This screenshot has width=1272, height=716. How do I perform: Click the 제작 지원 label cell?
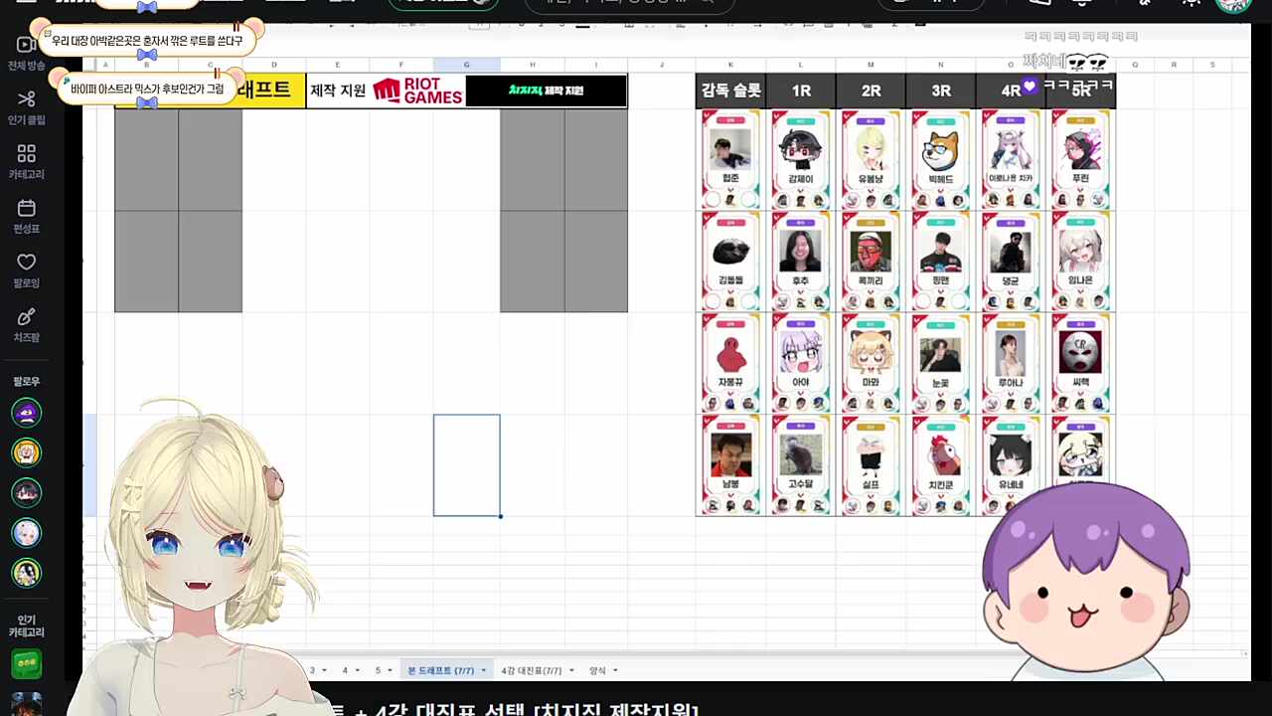(x=339, y=90)
